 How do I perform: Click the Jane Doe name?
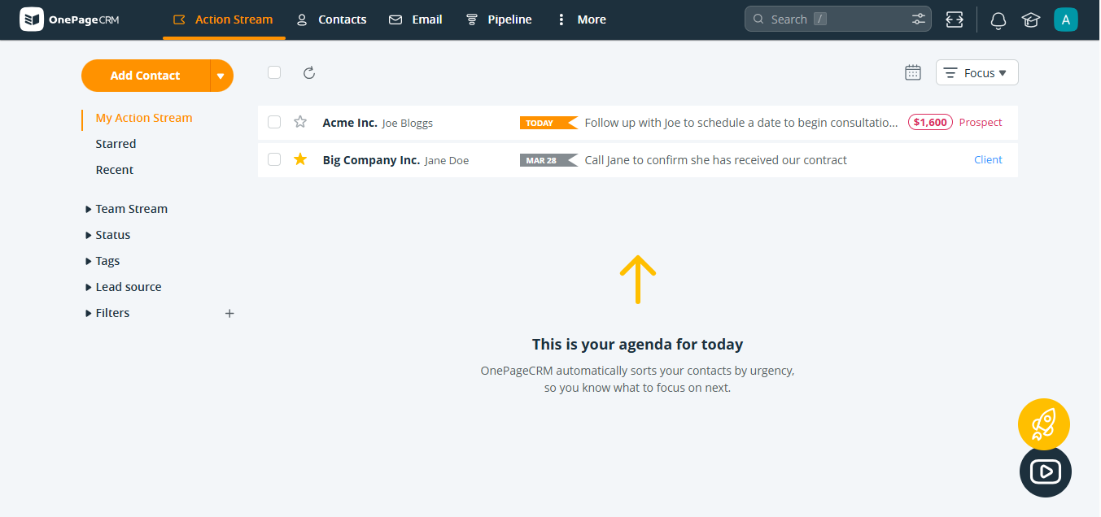(447, 161)
